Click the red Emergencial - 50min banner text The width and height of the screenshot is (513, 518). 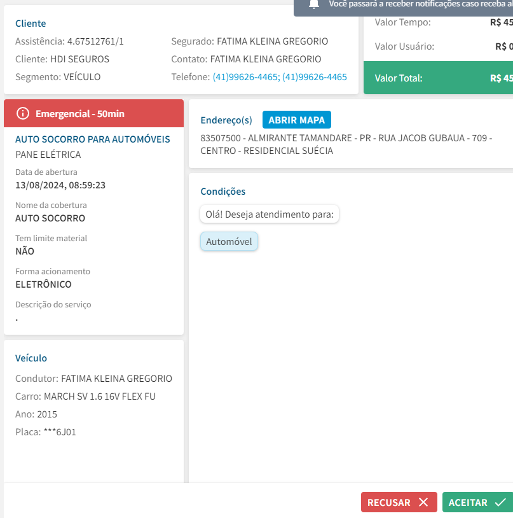click(80, 114)
